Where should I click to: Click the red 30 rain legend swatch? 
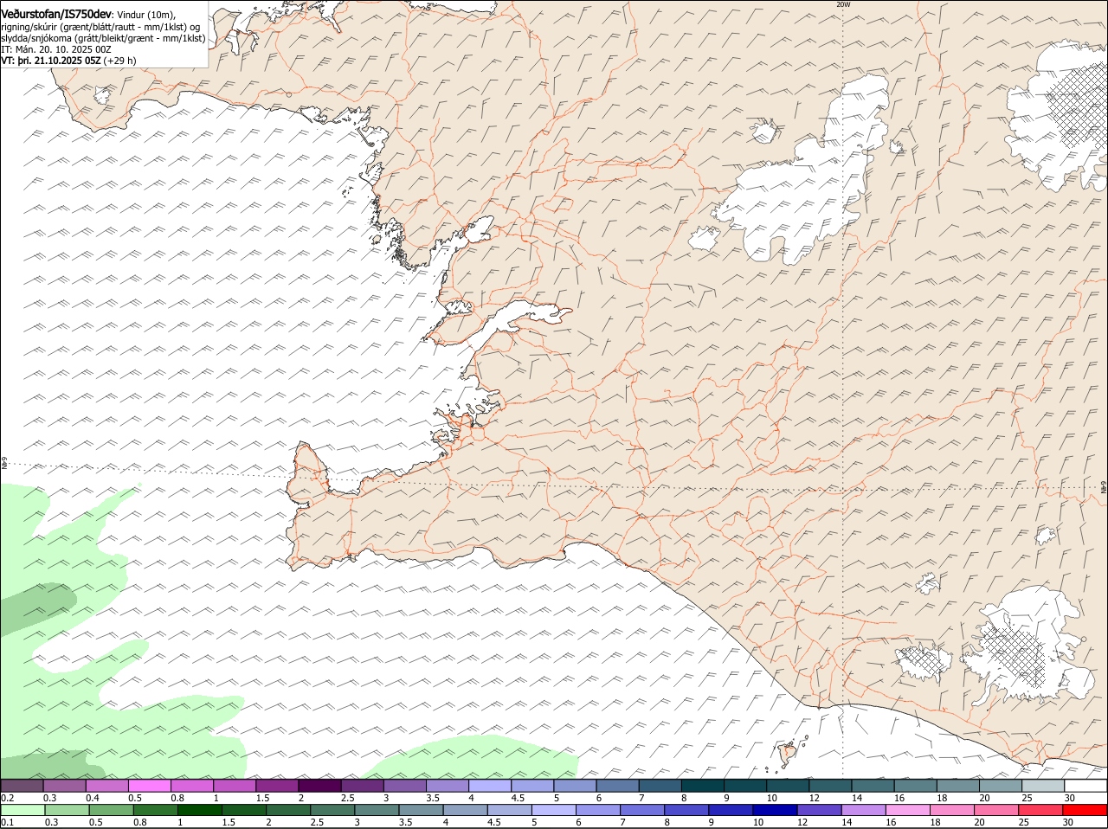pyautogui.click(x=1085, y=810)
